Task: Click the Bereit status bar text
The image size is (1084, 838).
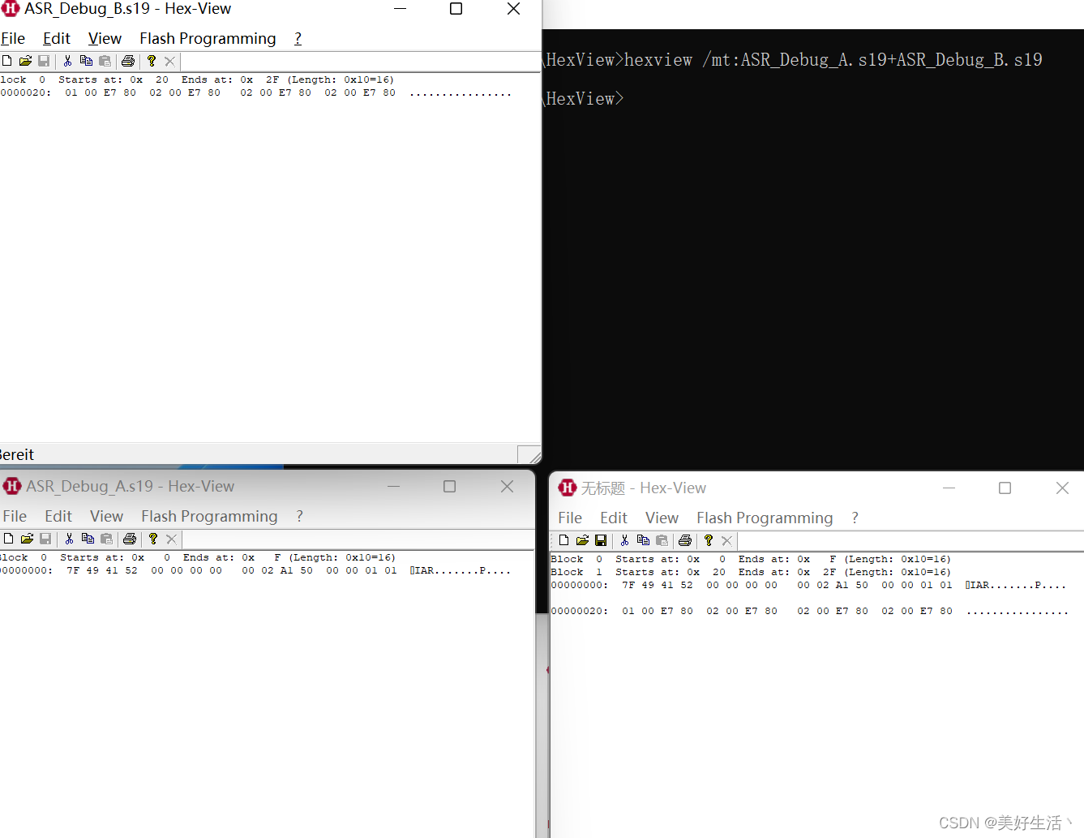Action: pos(17,454)
